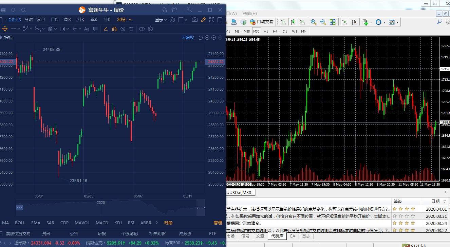Open notification bell in Futu window
The height and width of the screenshot is (247, 450).
pos(13,10)
